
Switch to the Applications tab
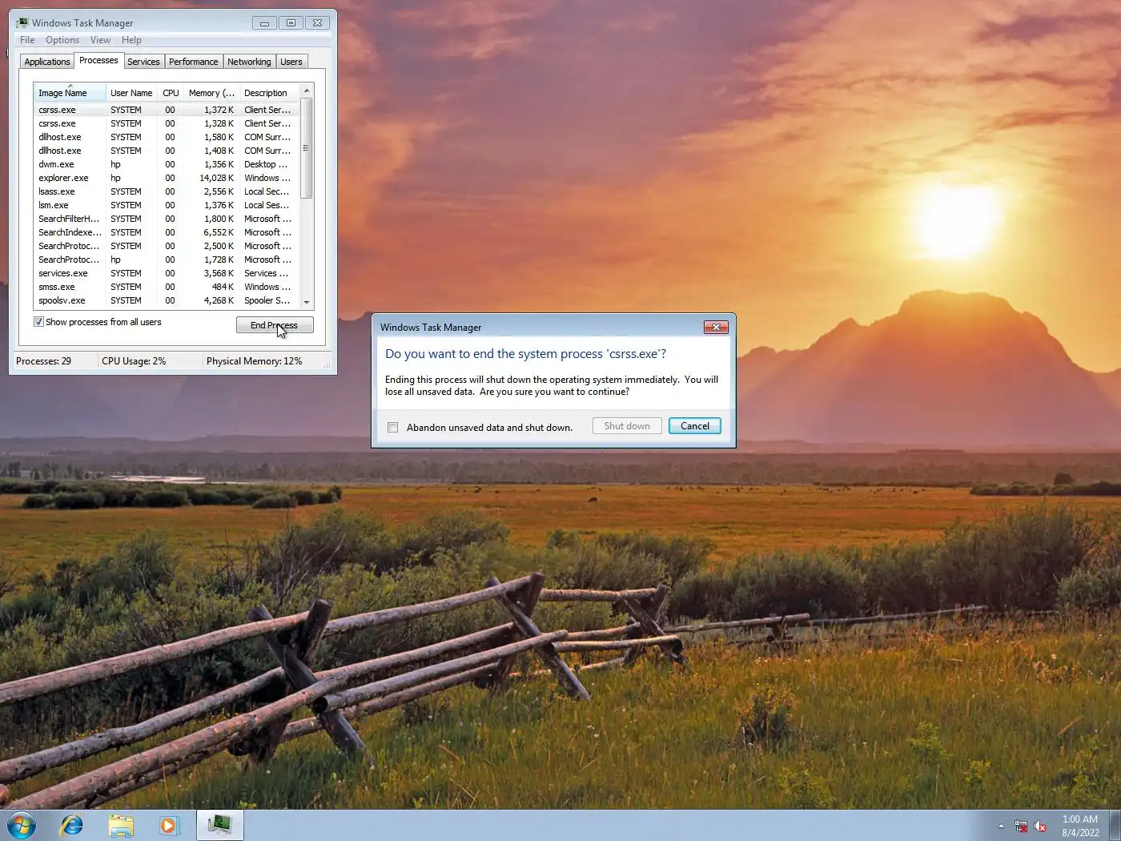pos(47,62)
